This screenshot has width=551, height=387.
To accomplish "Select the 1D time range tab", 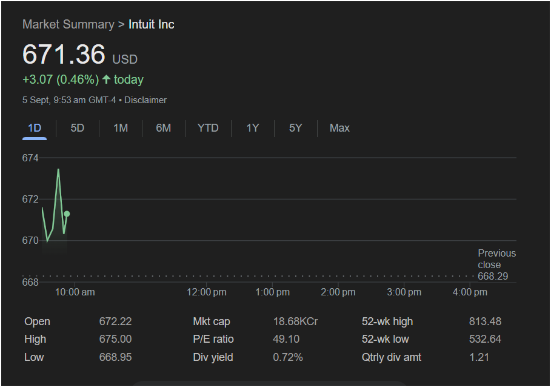I will click(x=35, y=128).
